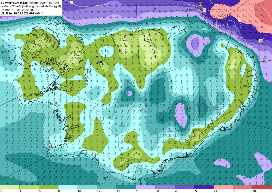Click the light cyan 8–10 m/s legend swatch

point(68,187)
